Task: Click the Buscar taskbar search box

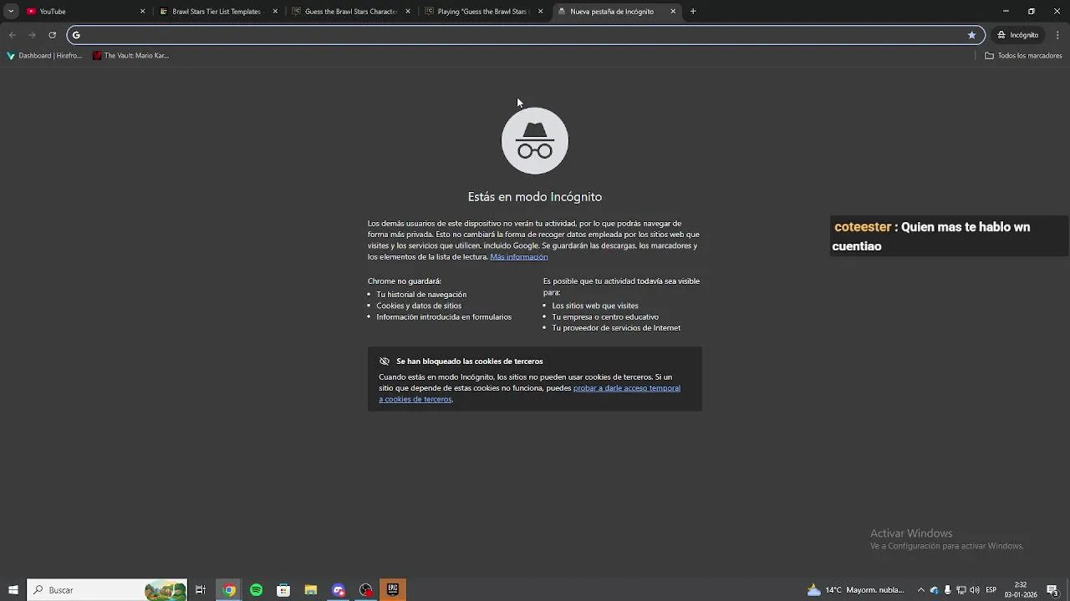Action: 107,590
